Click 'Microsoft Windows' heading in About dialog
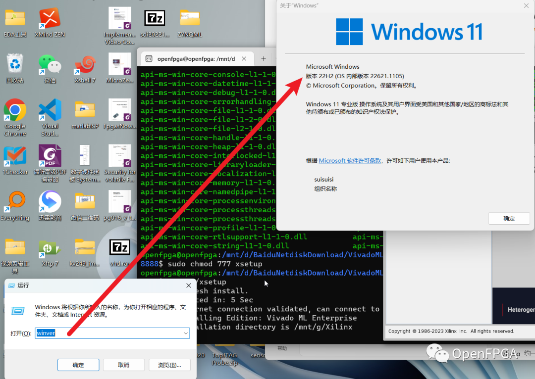Screen dimensions: 535x379 (333, 67)
